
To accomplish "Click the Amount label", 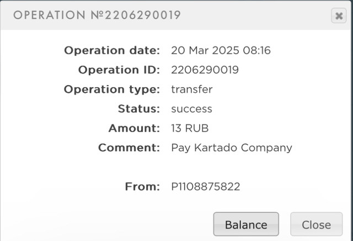I will pyautogui.click(x=134, y=128).
